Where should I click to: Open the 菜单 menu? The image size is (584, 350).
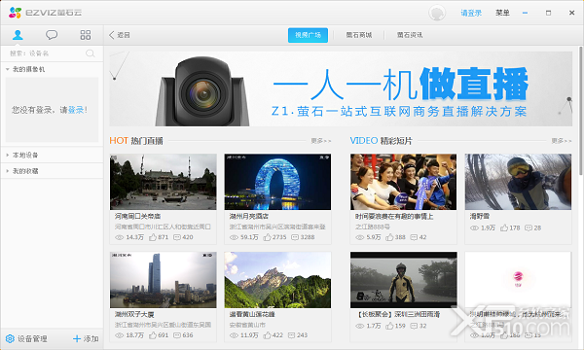pyautogui.click(x=502, y=13)
